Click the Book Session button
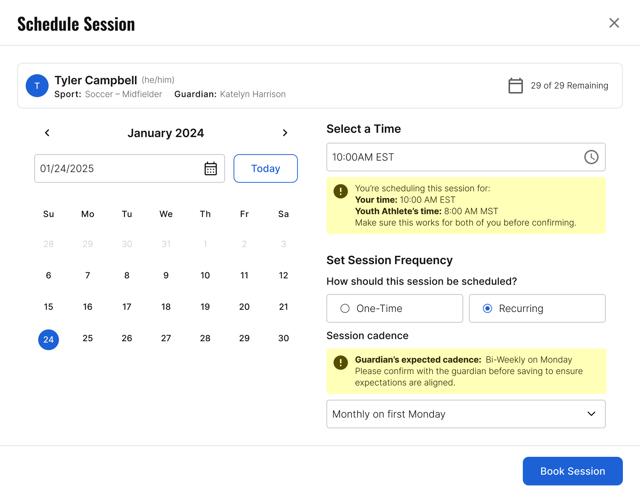Screen dimensions: 640x497 (x=572, y=471)
